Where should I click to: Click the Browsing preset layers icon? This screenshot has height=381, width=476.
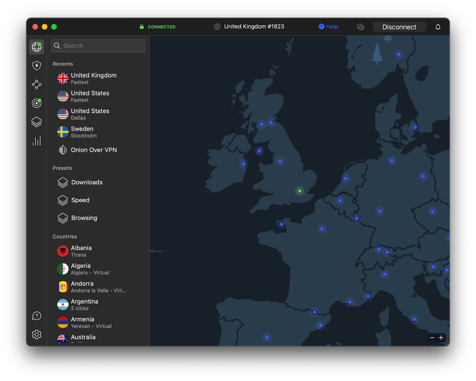[x=63, y=218]
